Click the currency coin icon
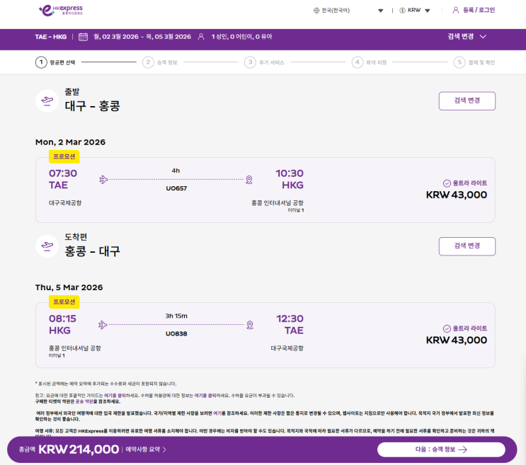The image size is (526, 465). (402, 11)
